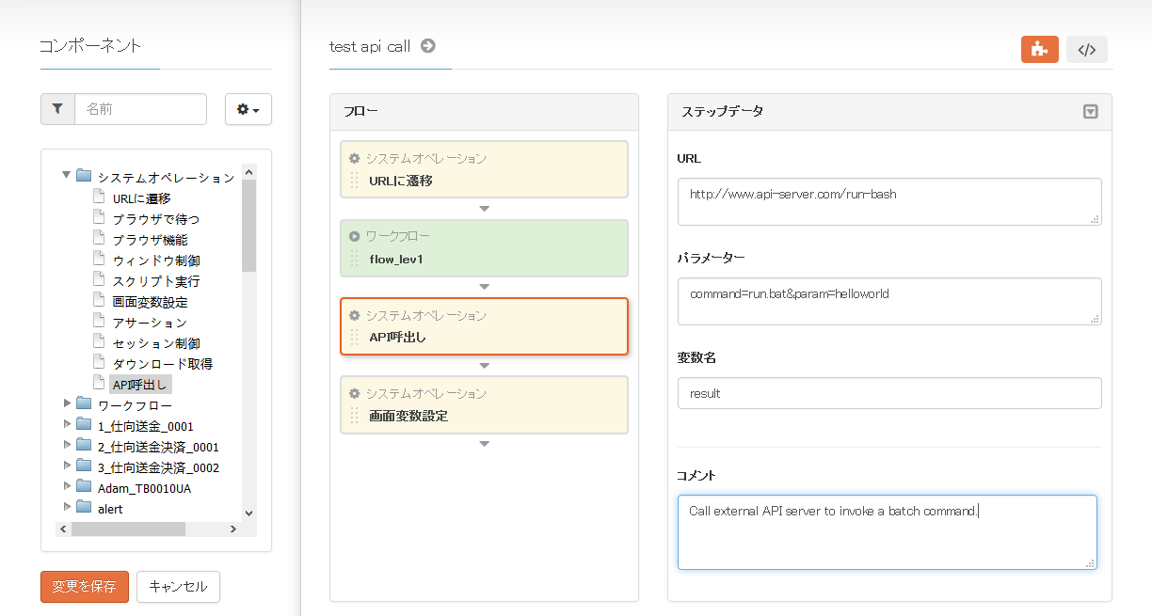The height and width of the screenshot is (616, 1152).
Task: Collapse the システムオペレーション folder
Action: (x=66, y=176)
